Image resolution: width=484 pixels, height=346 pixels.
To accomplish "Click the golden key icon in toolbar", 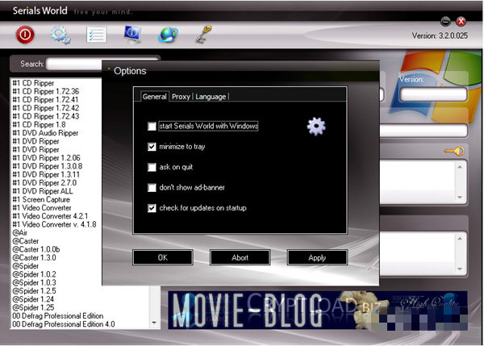I will click(x=204, y=34).
